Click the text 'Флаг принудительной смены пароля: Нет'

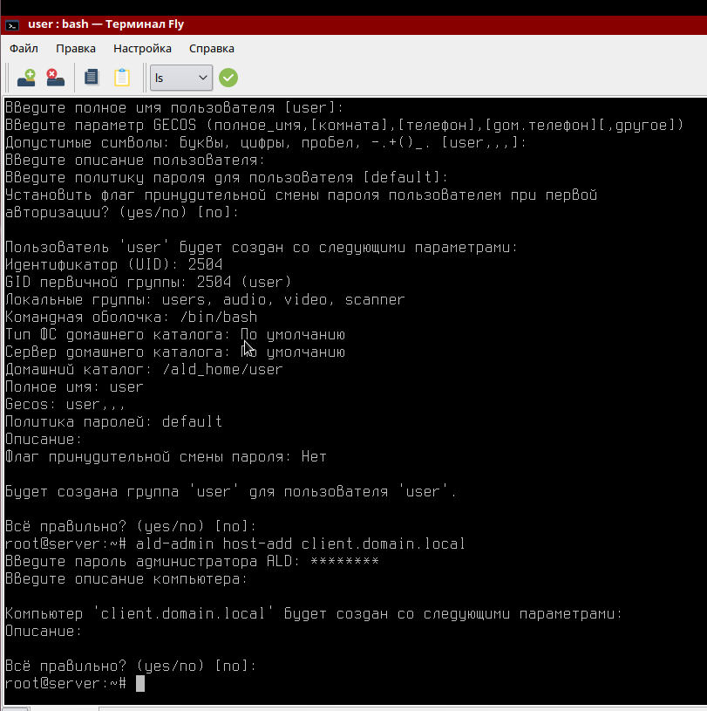pos(166,456)
